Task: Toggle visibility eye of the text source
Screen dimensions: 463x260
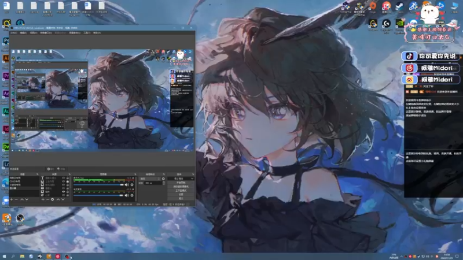Action: [64, 178]
